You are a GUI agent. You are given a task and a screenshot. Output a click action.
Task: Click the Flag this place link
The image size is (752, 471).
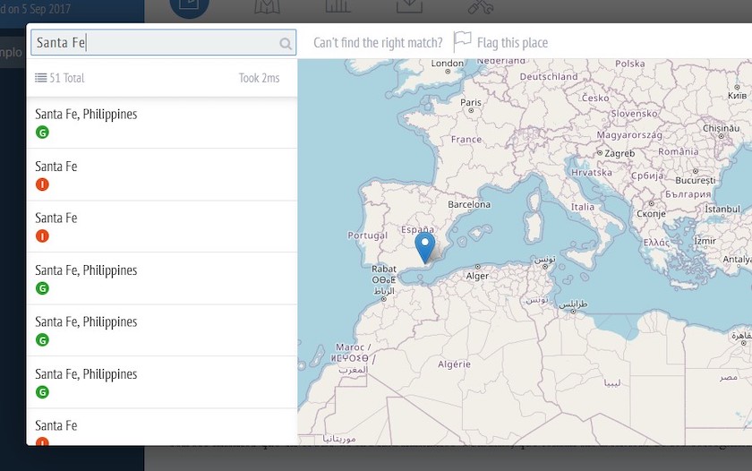pos(512,43)
